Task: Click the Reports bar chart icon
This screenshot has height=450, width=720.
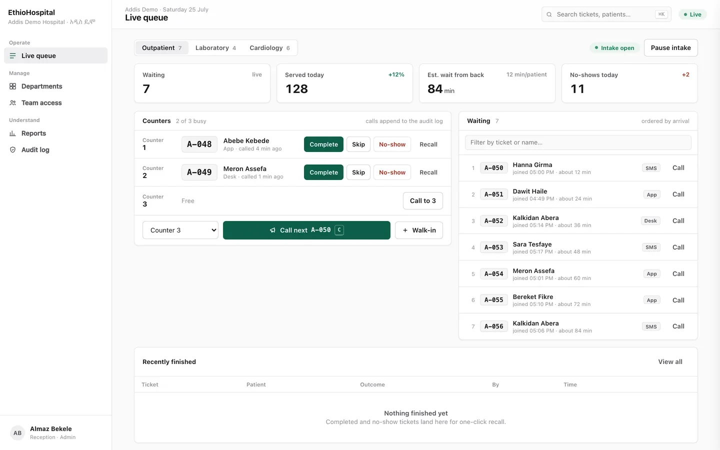Action: coord(13,133)
